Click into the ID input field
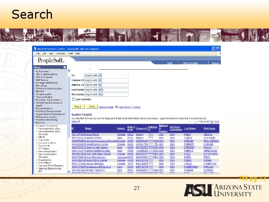The image size is (269, 202). [x=115, y=76]
